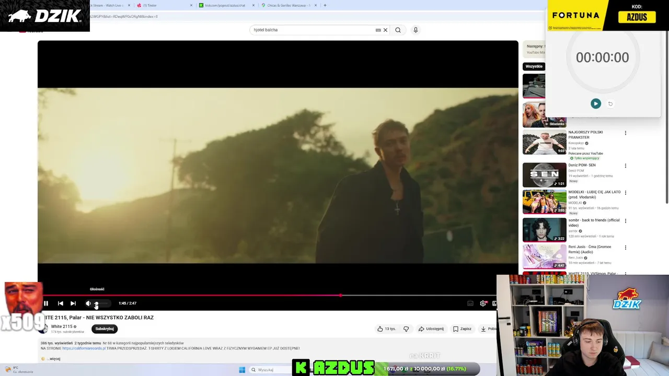Screen dimensions: 669x376
Task: Open options menu for NAJGORSZY POLSKI PRANKSTER
Action: point(626,133)
